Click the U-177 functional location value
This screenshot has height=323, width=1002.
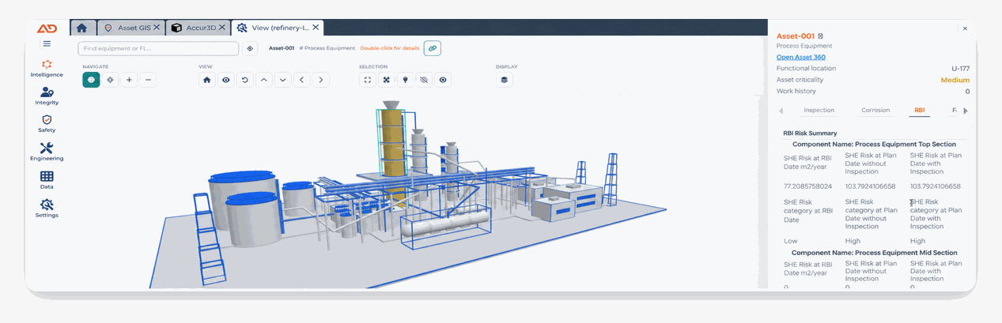(x=960, y=69)
